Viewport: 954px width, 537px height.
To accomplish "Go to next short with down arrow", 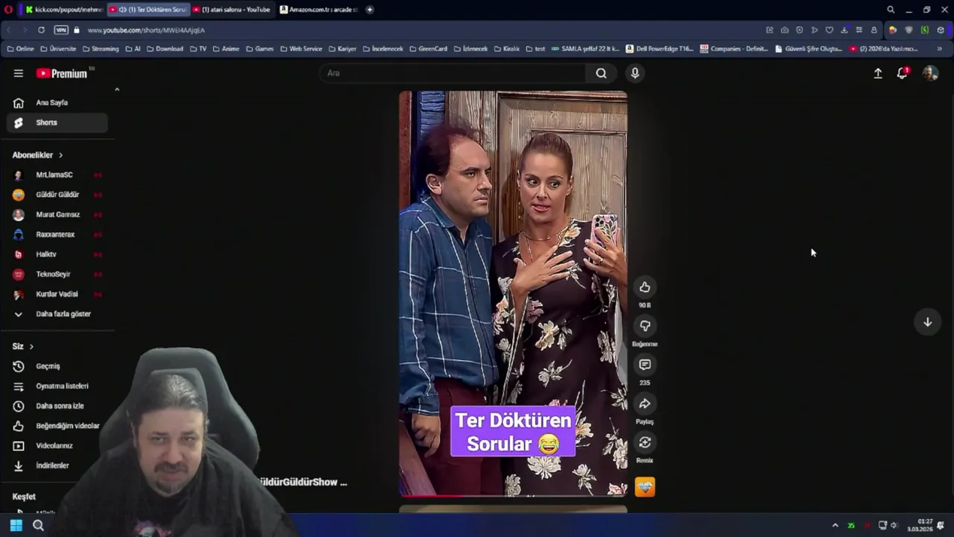I will (927, 322).
